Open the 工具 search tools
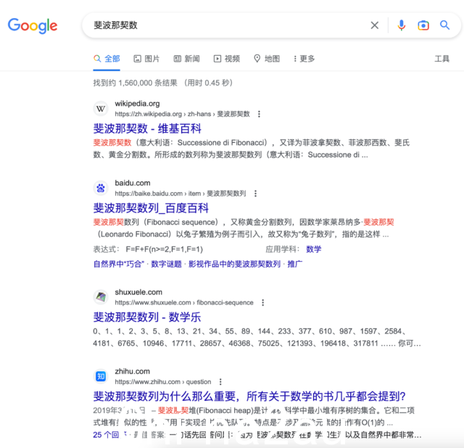Image resolution: width=464 pixels, height=448 pixels. 442,59
